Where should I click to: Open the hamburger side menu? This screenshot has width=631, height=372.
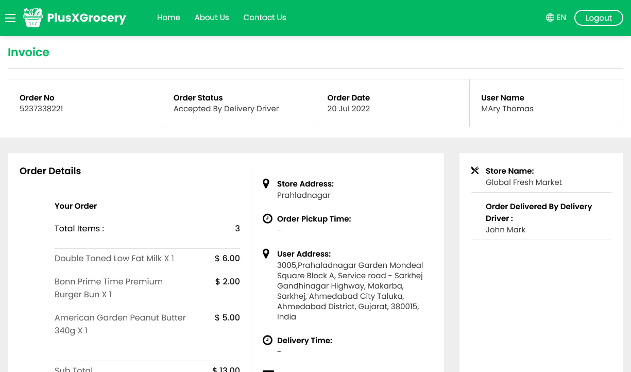click(10, 18)
